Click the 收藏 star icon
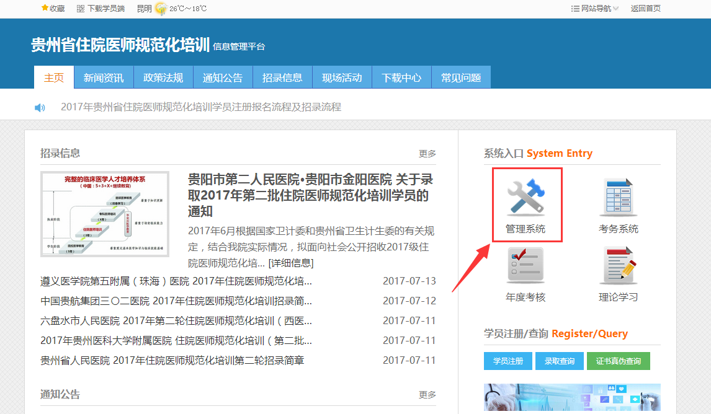Screen dimensions: 711x414 (45, 8)
